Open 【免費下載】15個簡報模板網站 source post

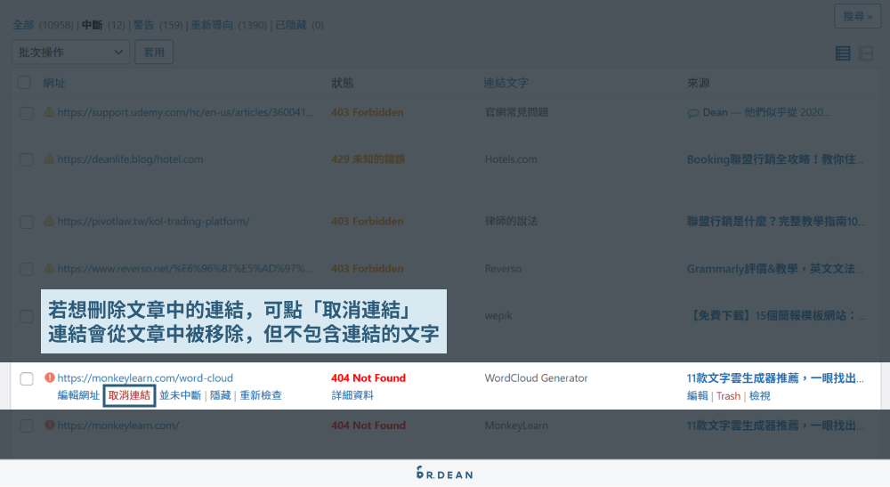[x=776, y=315]
